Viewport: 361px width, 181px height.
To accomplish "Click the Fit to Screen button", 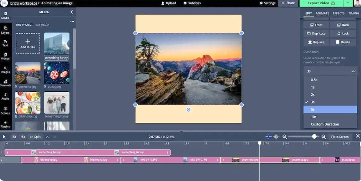I will point(340,137).
